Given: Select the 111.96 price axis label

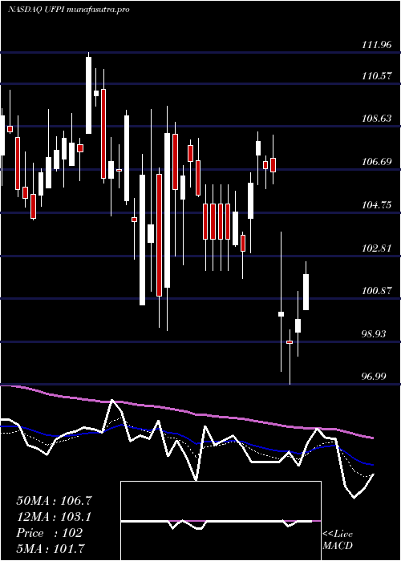Looking at the screenshot, I should tap(376, 45).
